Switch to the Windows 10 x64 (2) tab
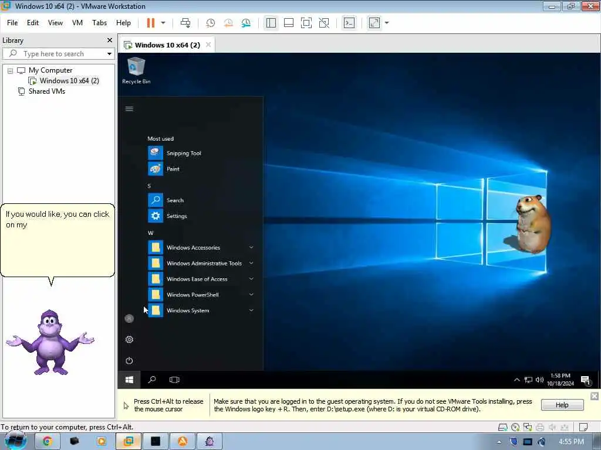The image size is (601, 450). point(167,45)
